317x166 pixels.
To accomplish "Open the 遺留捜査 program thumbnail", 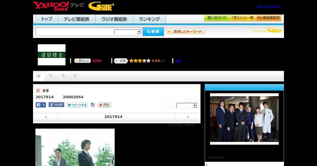I will click(52, 55).
